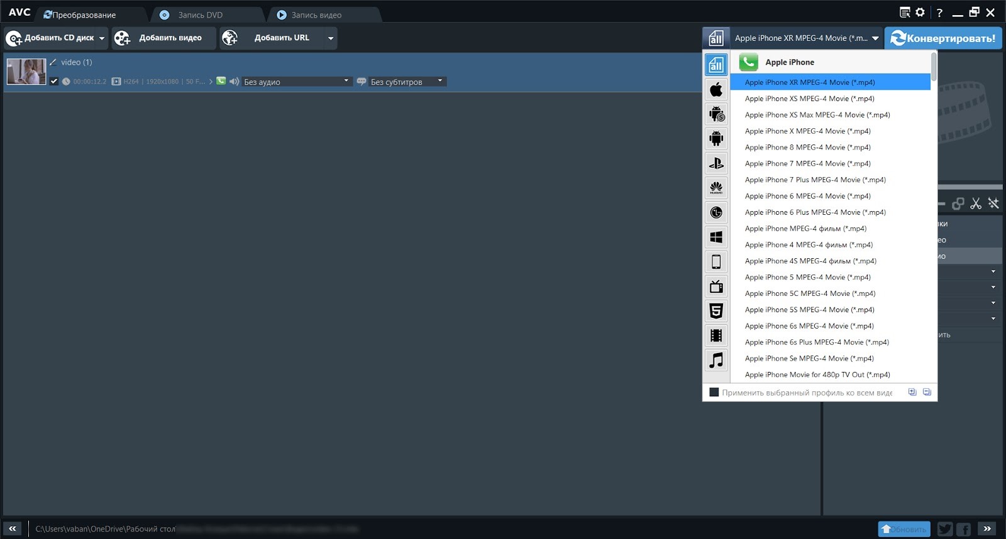
Task: Click the profile list scrollbar thumb
Action: [x=934, y=66]
